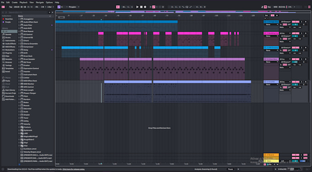Solo track 4 Urban Bass
312x172 pixels.
point(301,59)
